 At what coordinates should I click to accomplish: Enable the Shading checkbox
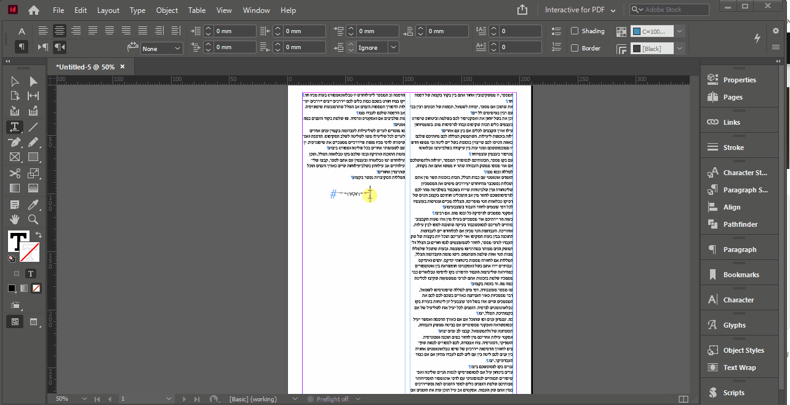click(575, 31)
